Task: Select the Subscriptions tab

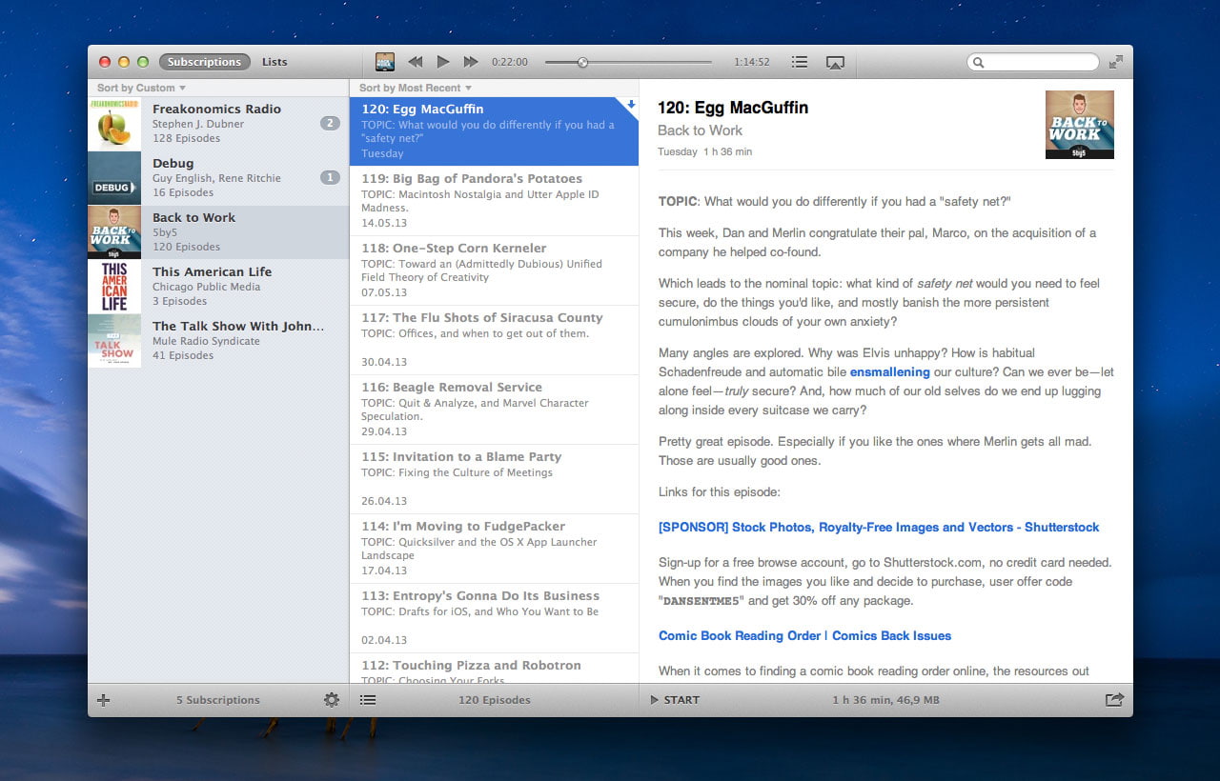Action: point(205,62)
